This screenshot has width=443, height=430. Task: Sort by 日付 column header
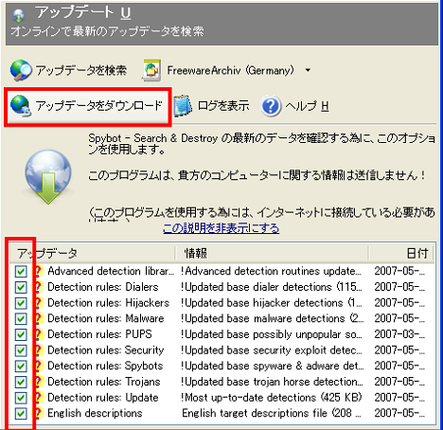pos(401,253)
